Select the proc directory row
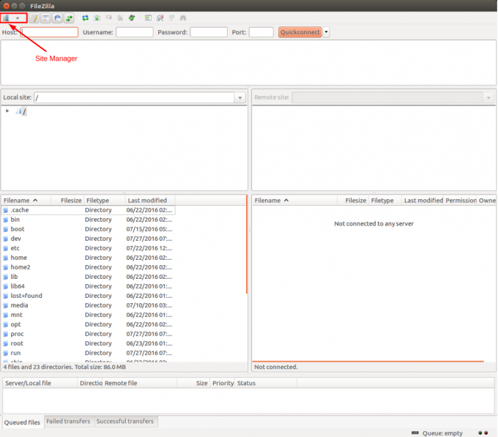Image resolution: width=498 pixels, height=437 pixels. tap(89, 334)
